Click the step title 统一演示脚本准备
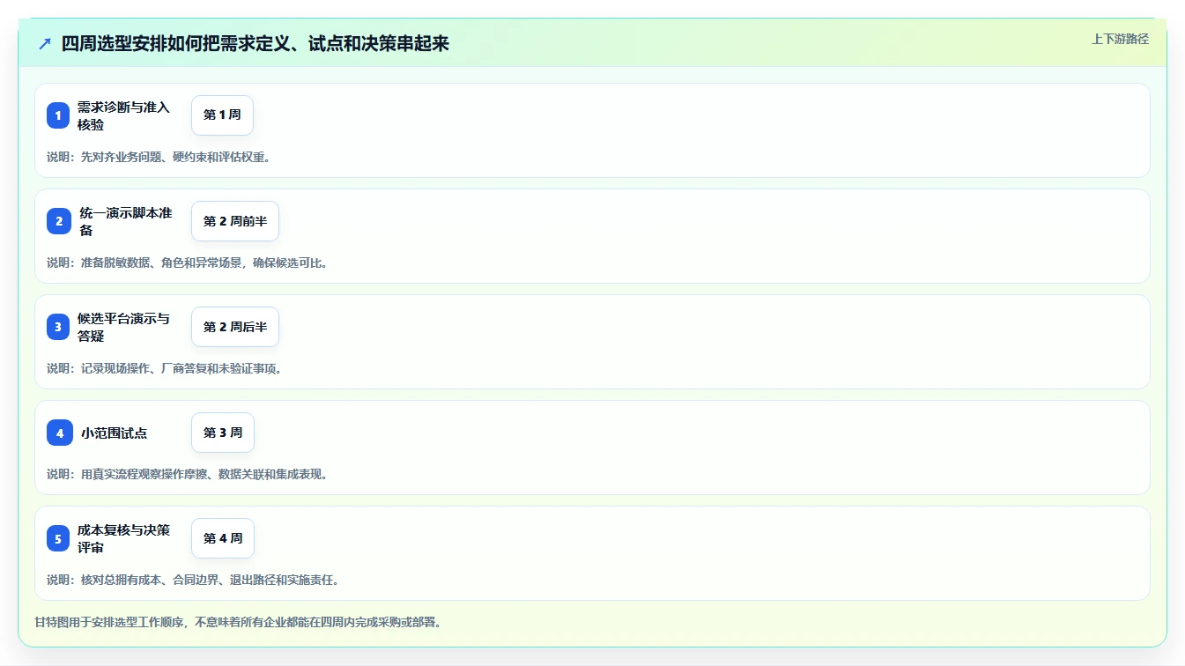Image resolution: width=1185 pixels, height=666 pixels. (126, 221)
